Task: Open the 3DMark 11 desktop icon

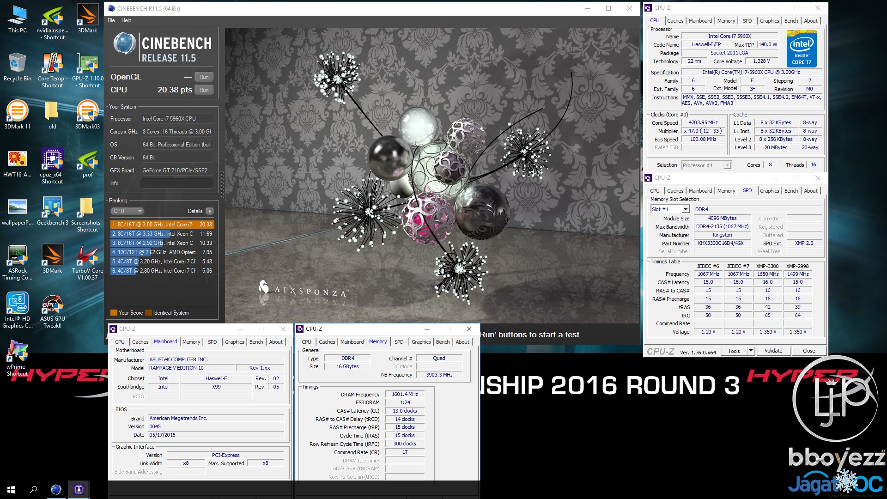Action: click(x=17, y=116)
